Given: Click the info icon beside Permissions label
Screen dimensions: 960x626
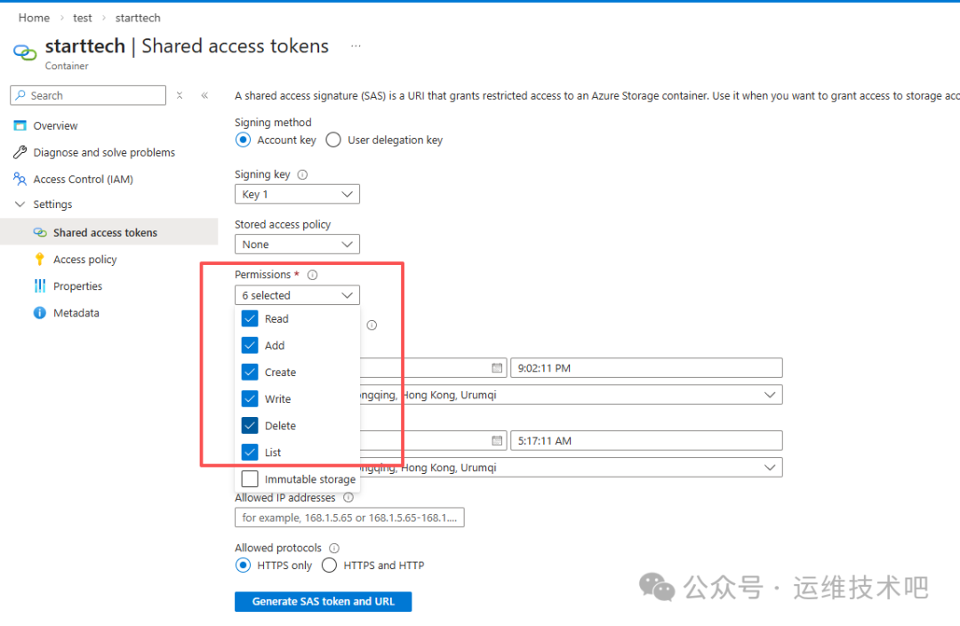Looking at the screenshot, I should click(312, 276).
